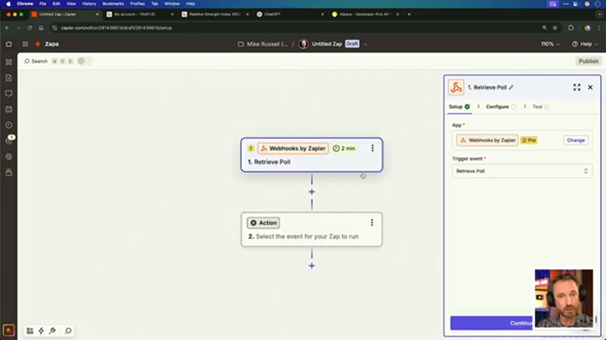Open the Help dropdown menu
606x340 pixels.
585,44
